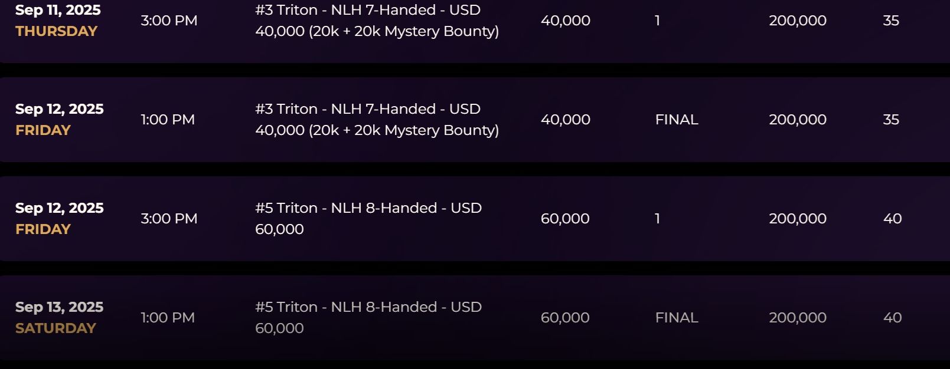The height and width of the screenshot is (369, 950).
Task: Click the Sep 11 Thursday #3 Triton event title
Action: pos(377,21)
